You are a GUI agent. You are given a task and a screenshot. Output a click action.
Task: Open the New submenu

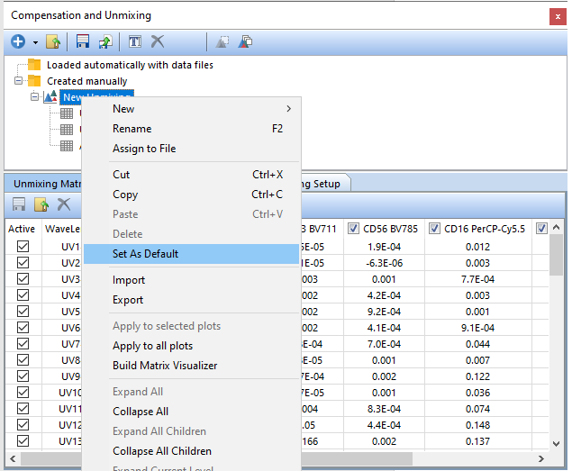[x=191, y=109]
